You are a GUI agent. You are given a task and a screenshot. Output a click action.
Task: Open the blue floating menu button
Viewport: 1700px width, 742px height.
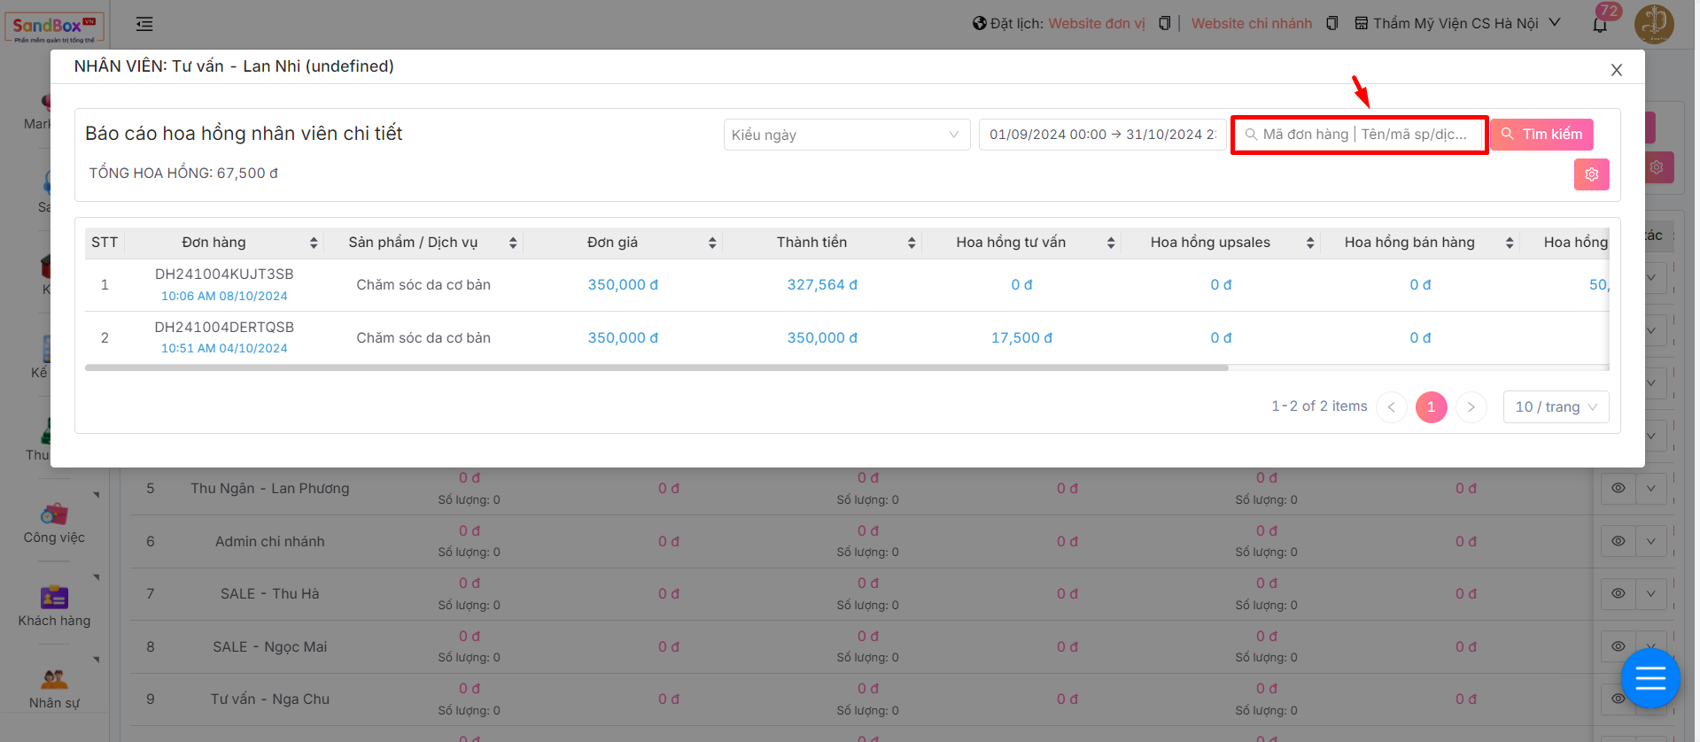point(1650,678)
